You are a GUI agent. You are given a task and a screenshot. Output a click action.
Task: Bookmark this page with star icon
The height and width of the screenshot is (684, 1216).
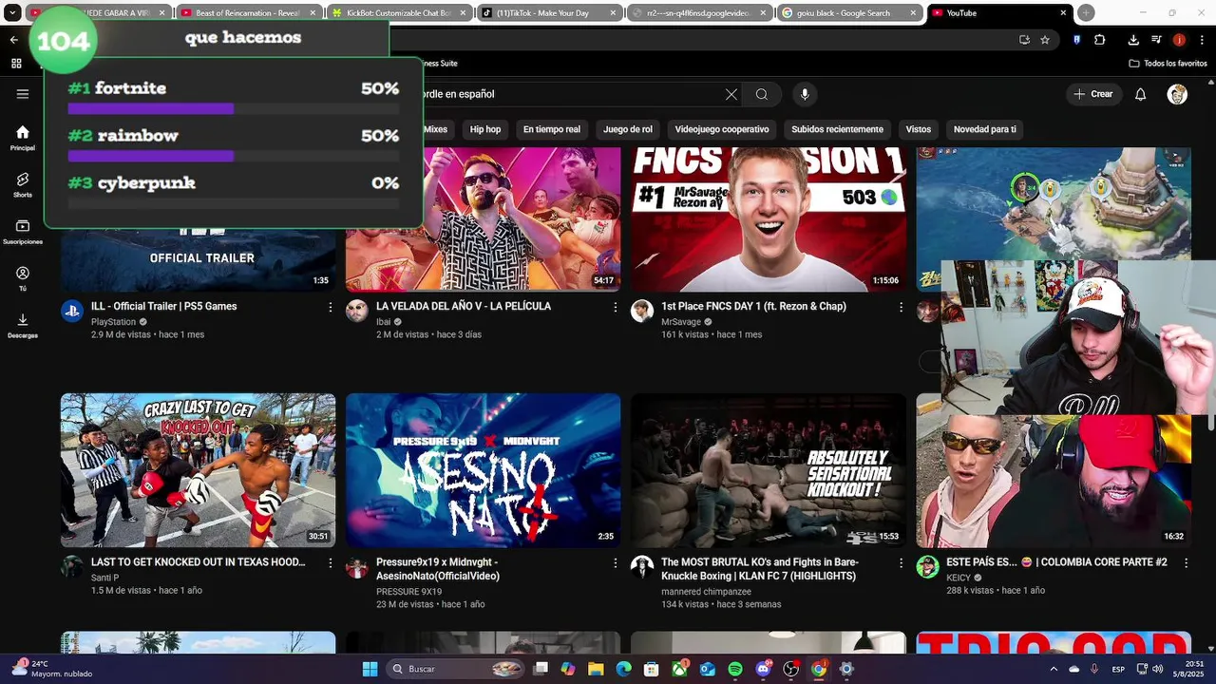pyautogui.click(x=1045, y=40)
